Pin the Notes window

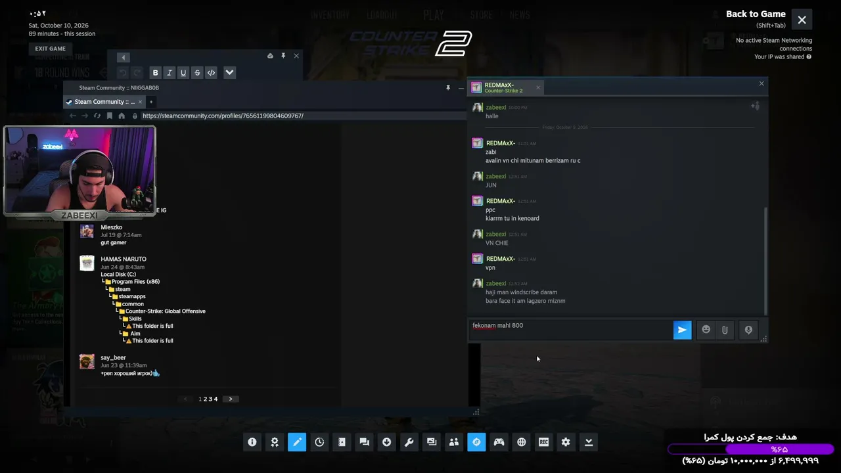pos(283,56)
